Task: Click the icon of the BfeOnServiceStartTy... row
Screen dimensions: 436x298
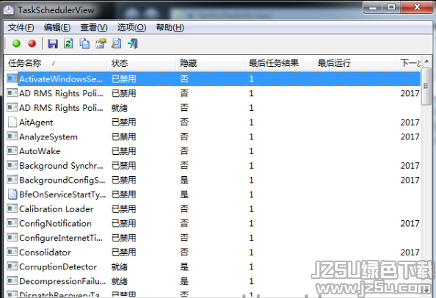Action: 12,195
